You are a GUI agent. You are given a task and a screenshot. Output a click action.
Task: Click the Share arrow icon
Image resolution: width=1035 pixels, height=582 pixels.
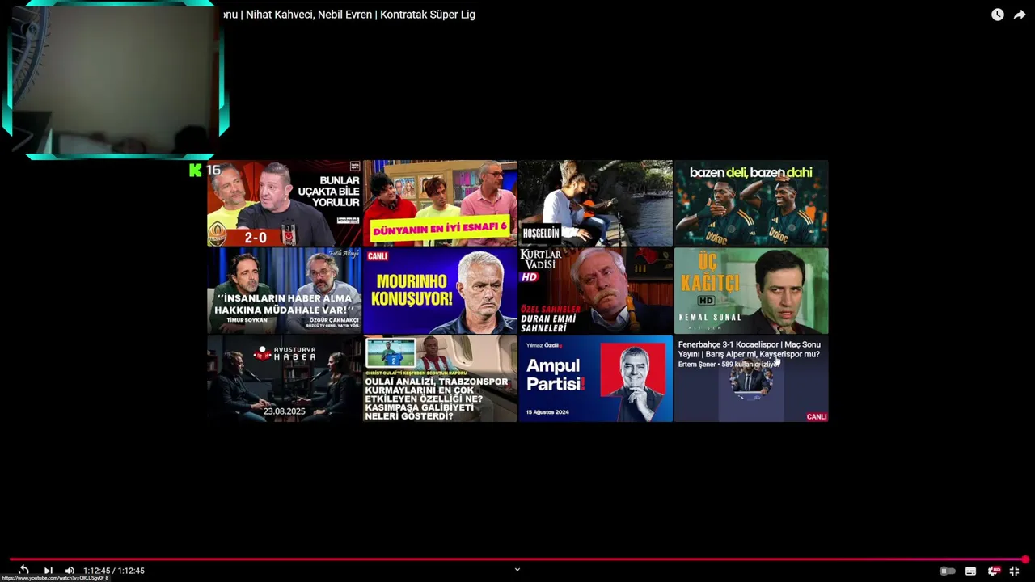click(x=1020, y=15)
